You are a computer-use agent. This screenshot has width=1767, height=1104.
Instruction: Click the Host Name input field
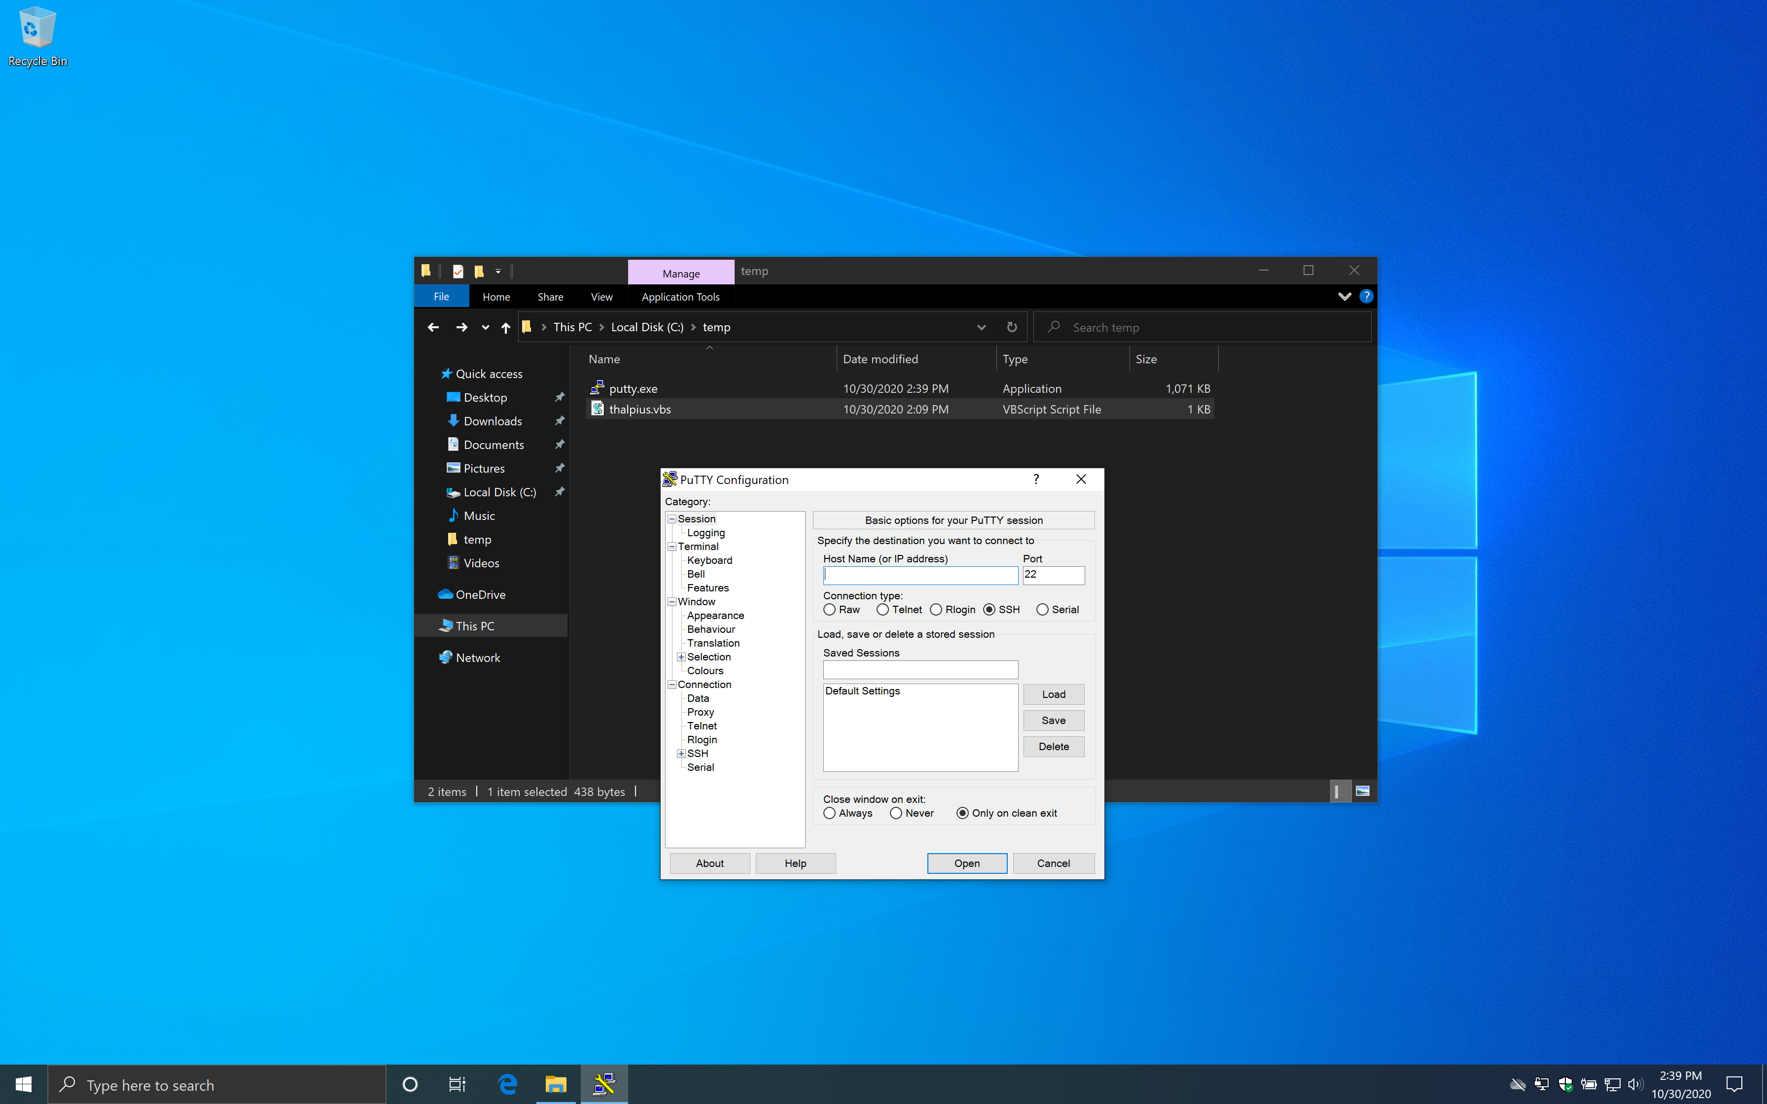920,575
